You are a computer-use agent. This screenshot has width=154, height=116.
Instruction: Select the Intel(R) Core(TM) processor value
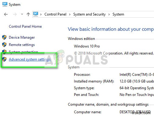coord(137,75)
